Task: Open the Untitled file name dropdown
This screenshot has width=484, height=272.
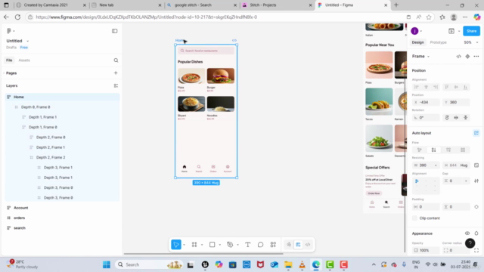Action: tap(28, 41)
